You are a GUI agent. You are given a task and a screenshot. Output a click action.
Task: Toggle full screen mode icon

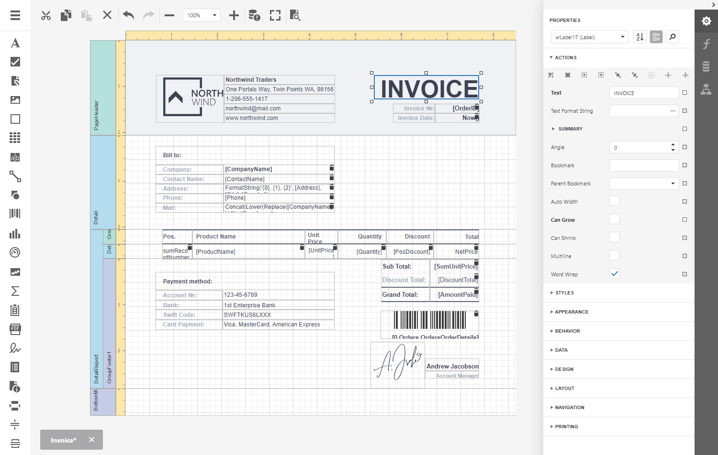[x=275, y=15]
